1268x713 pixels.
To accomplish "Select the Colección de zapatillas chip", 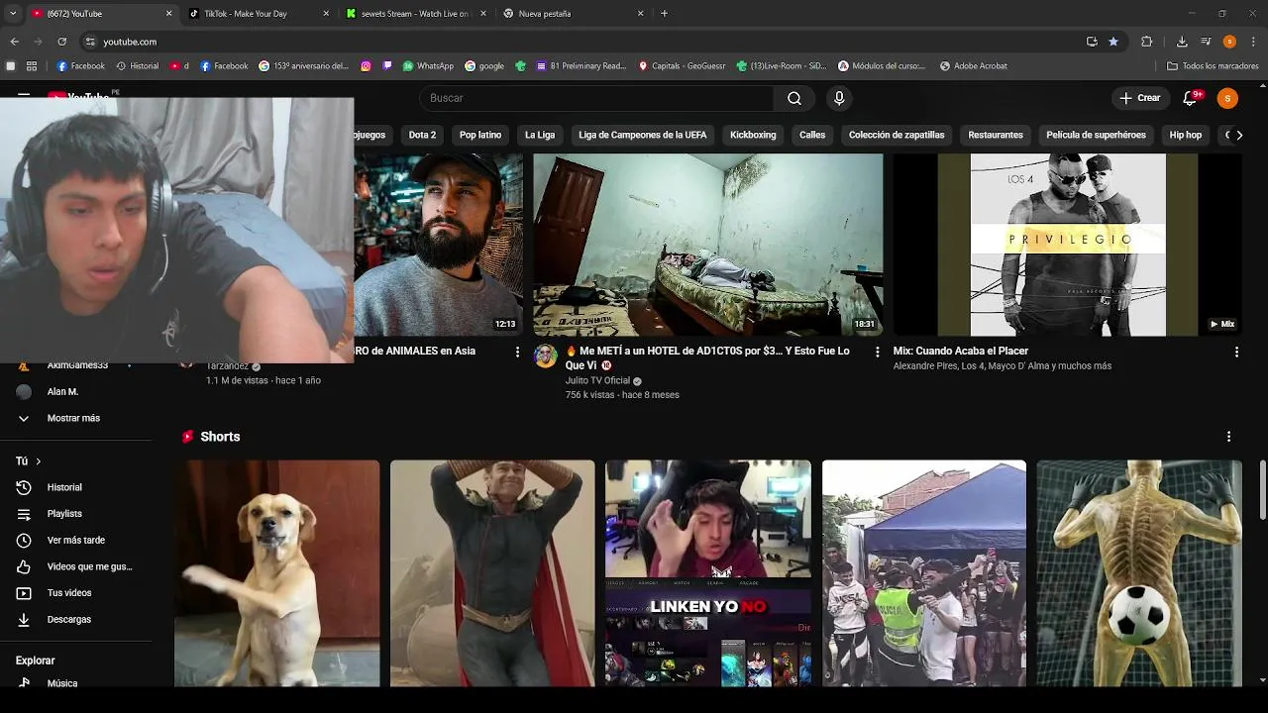I will 897,135.
